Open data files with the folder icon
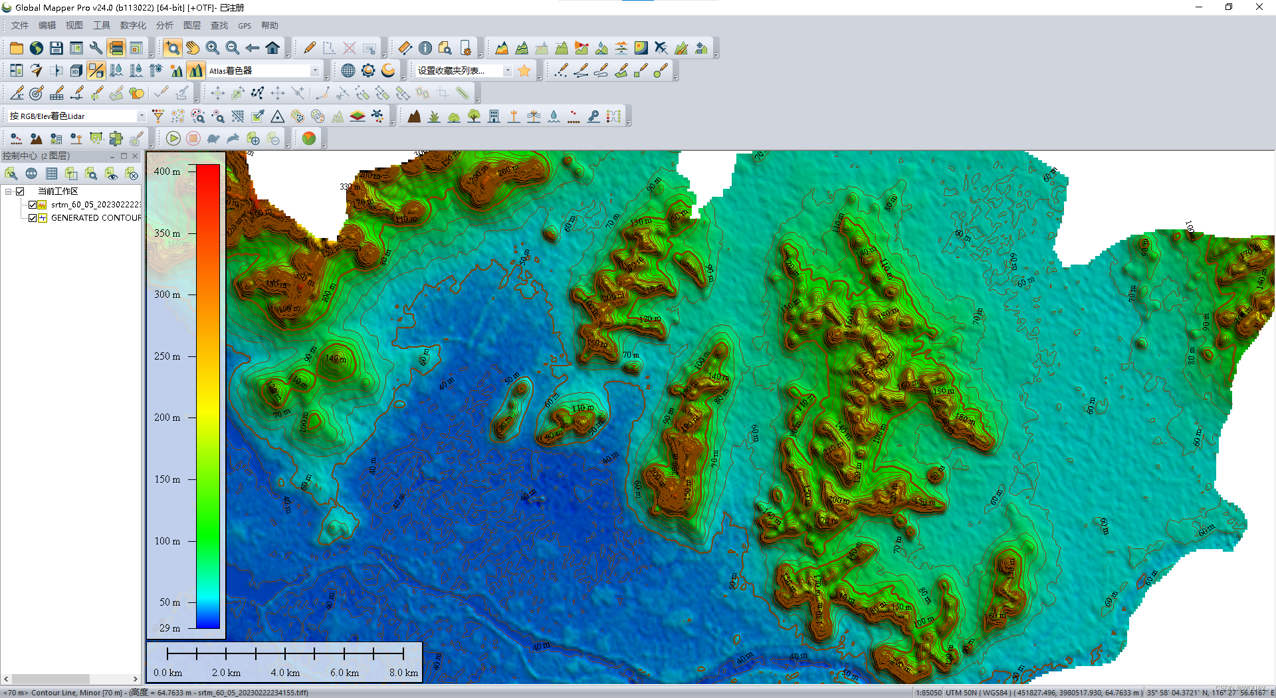 pyautogui.click(x=17, y=48)
